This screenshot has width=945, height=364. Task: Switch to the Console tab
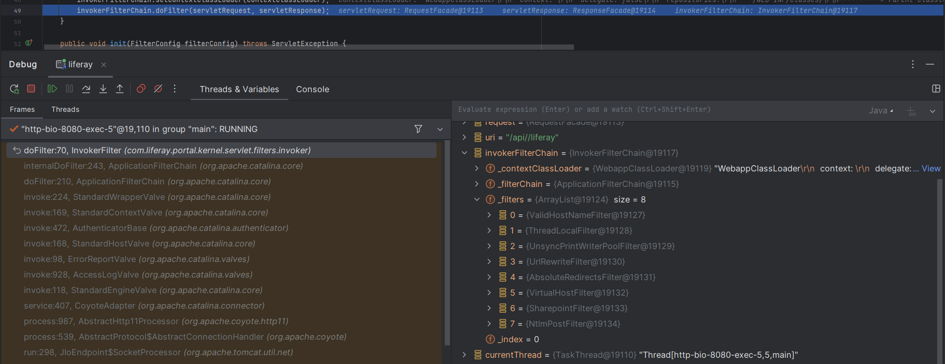tap(312, 90)
